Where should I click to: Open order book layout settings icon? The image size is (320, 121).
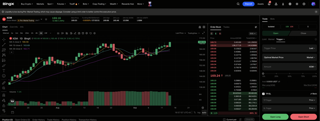click(256, 27)
